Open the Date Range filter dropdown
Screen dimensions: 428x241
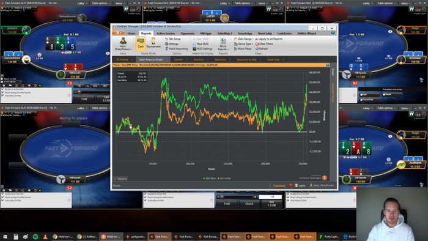(x=243, y=39)
